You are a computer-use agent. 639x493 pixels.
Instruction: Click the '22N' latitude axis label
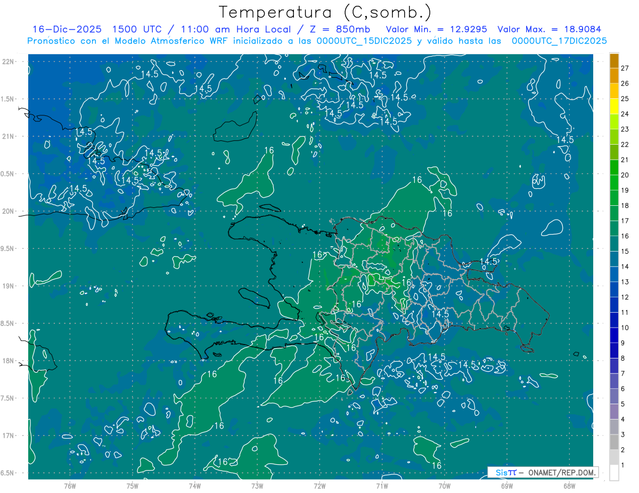pyautogui.click(x=8, y=61)
